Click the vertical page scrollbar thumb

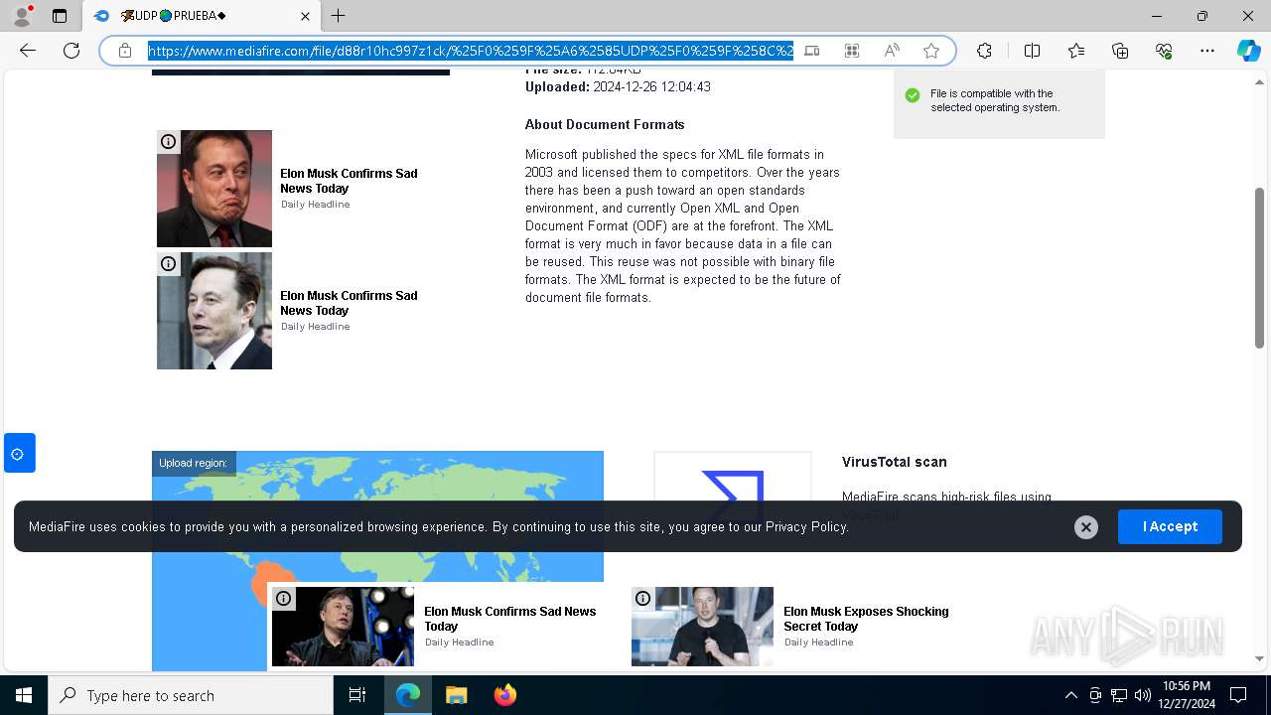pos(1259,267)
